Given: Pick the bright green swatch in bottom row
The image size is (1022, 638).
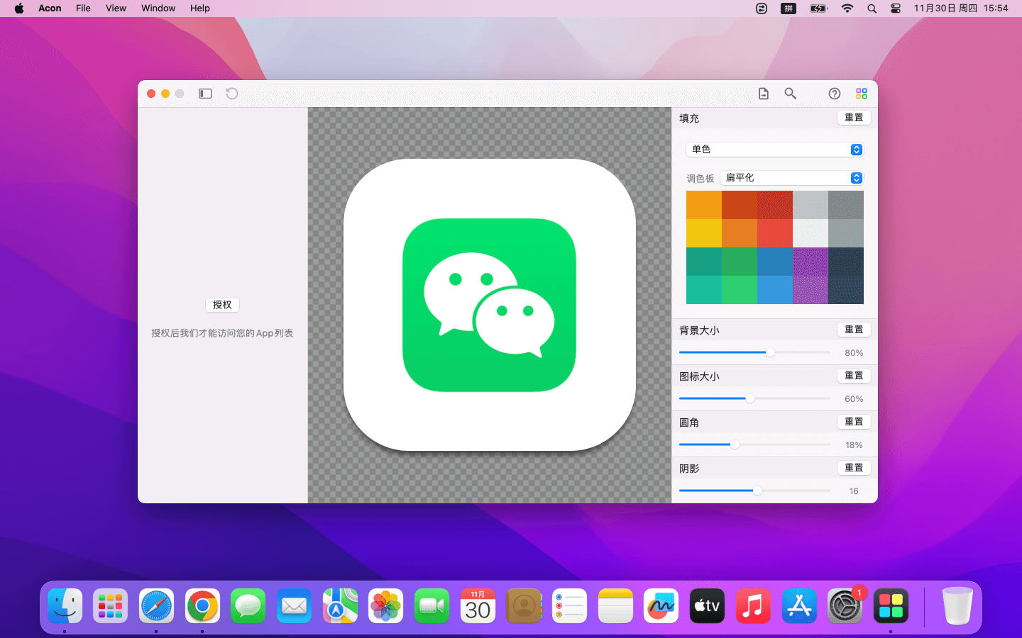Looking at the screenshot, I should 740,290.
